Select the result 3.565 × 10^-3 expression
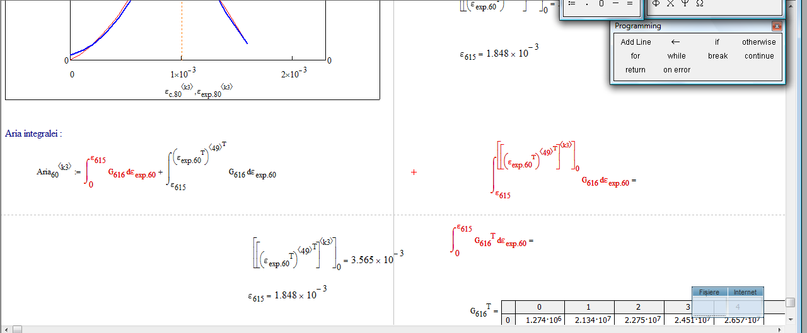This screenshot has width=807, height=333. coord(328,254)
